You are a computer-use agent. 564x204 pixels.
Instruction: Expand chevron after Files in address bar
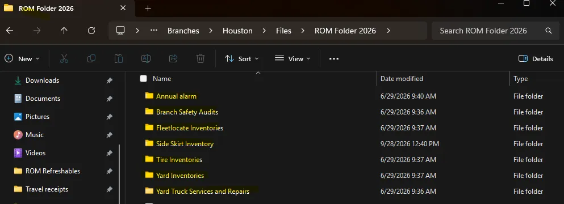click(303, 31)
